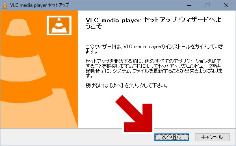
Task: Click the paragraph starting 'セットアップを開始する前に'
Action: pos(154,68)
